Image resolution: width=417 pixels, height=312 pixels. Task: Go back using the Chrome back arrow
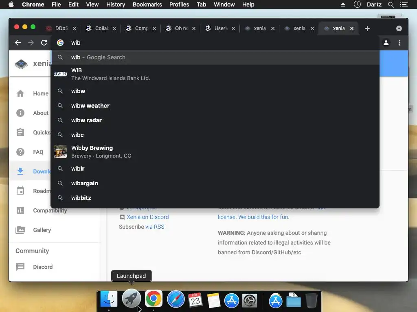coord(18,43)
